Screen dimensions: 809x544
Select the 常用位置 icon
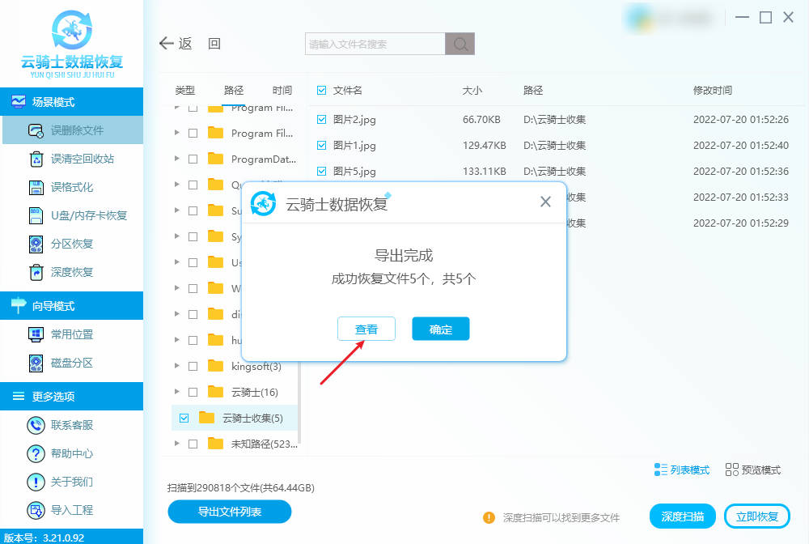pos(36,334)
